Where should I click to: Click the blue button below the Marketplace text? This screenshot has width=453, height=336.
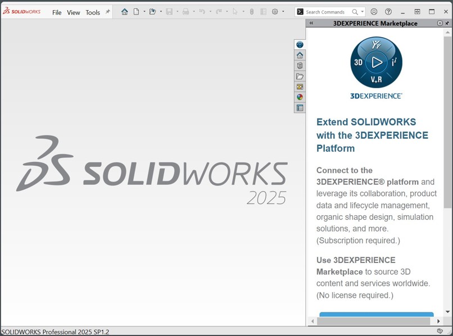click(x=377, y=314)
